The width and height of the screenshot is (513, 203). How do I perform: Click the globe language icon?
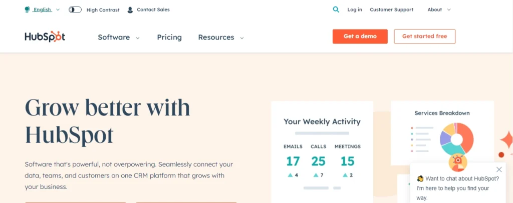[x=27, y=9]
